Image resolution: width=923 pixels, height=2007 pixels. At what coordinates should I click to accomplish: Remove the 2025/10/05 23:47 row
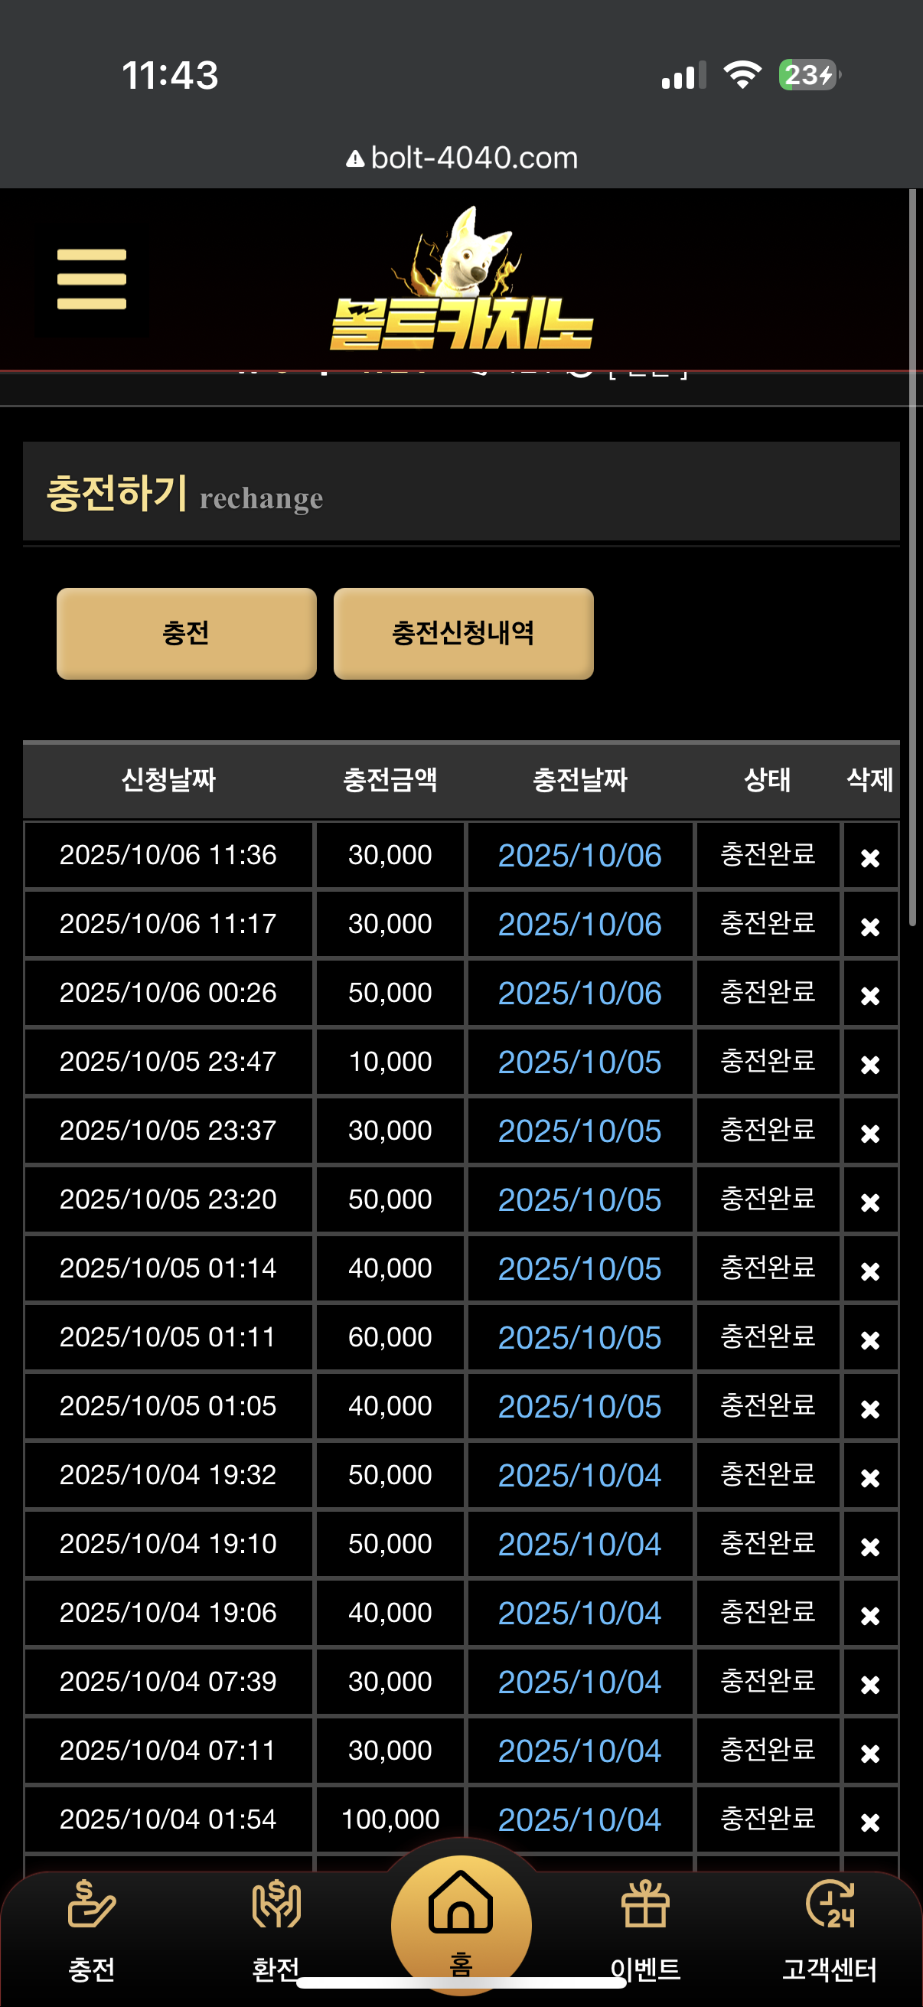point(870,1064)
